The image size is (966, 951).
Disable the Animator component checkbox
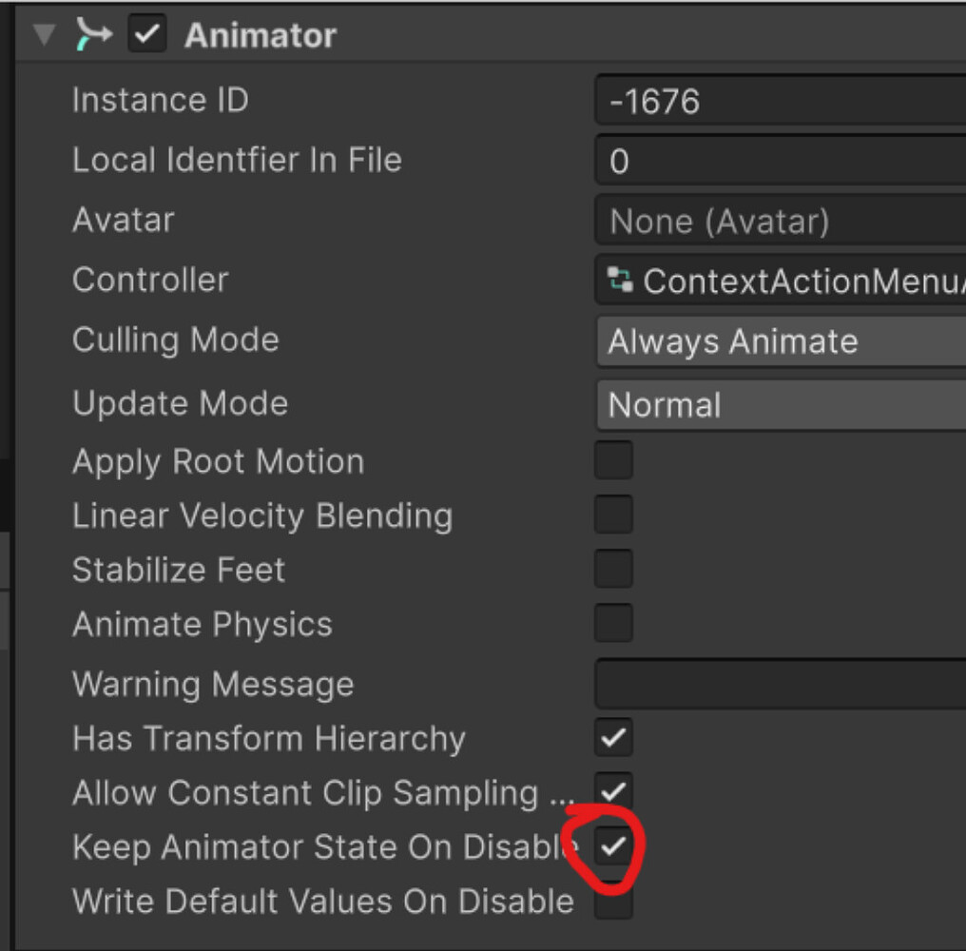pos(146,34)
